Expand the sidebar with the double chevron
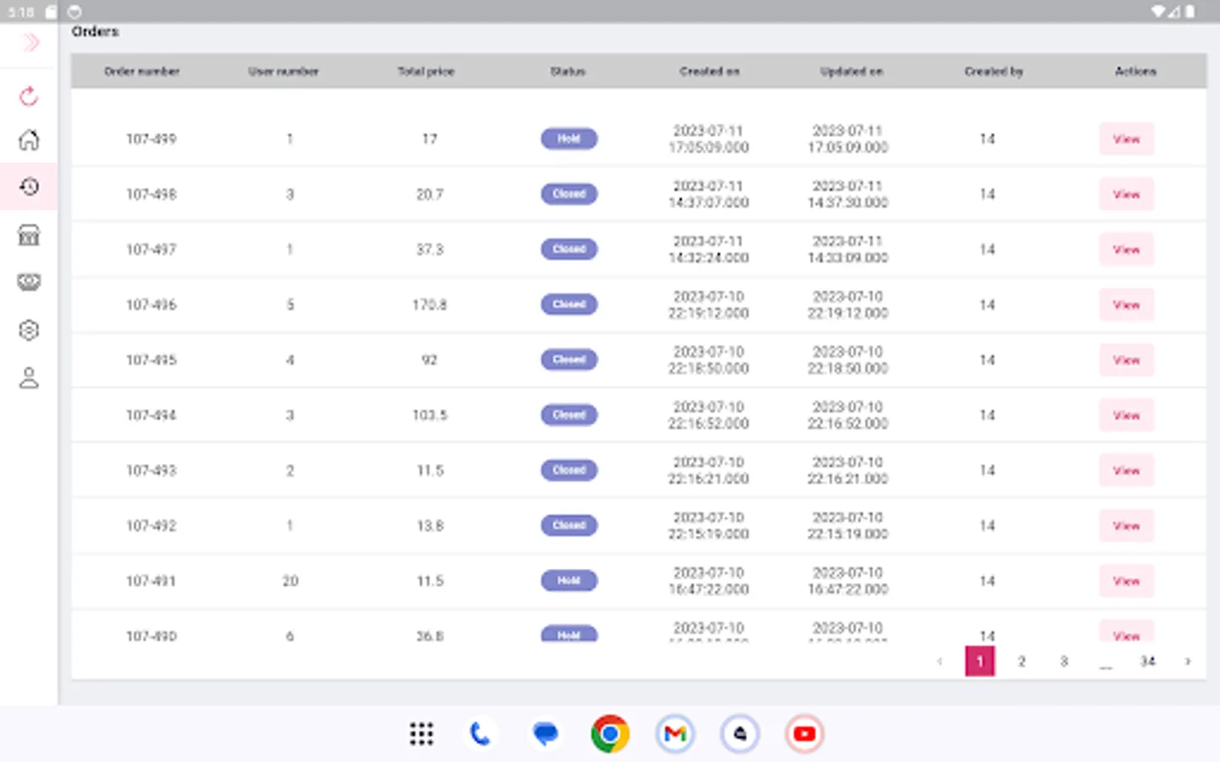This screenshot has width=1220, height=762. (x=30, y=42)
